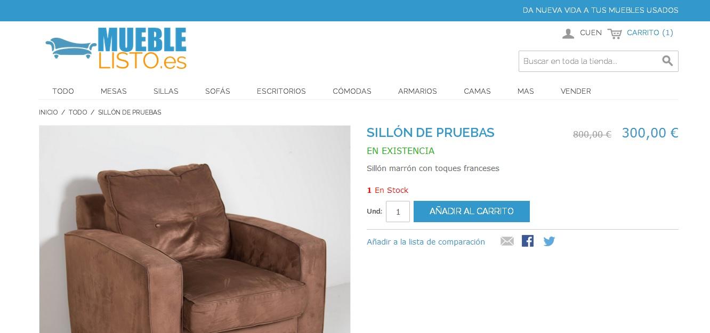This screenshot has width=710, height=333.
Task: Click the INICIO breadcrumb link
Action: [x=49, y=112]
